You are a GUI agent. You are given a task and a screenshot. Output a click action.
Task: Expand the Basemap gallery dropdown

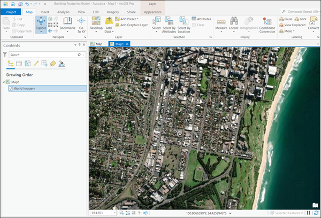pyautogui.click(x=96, y=31)
